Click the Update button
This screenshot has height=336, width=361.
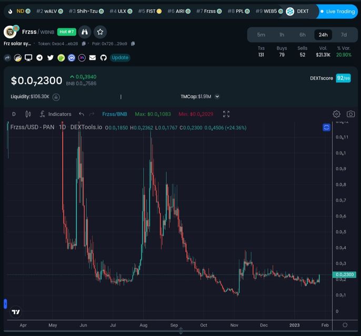pos(120,58)
